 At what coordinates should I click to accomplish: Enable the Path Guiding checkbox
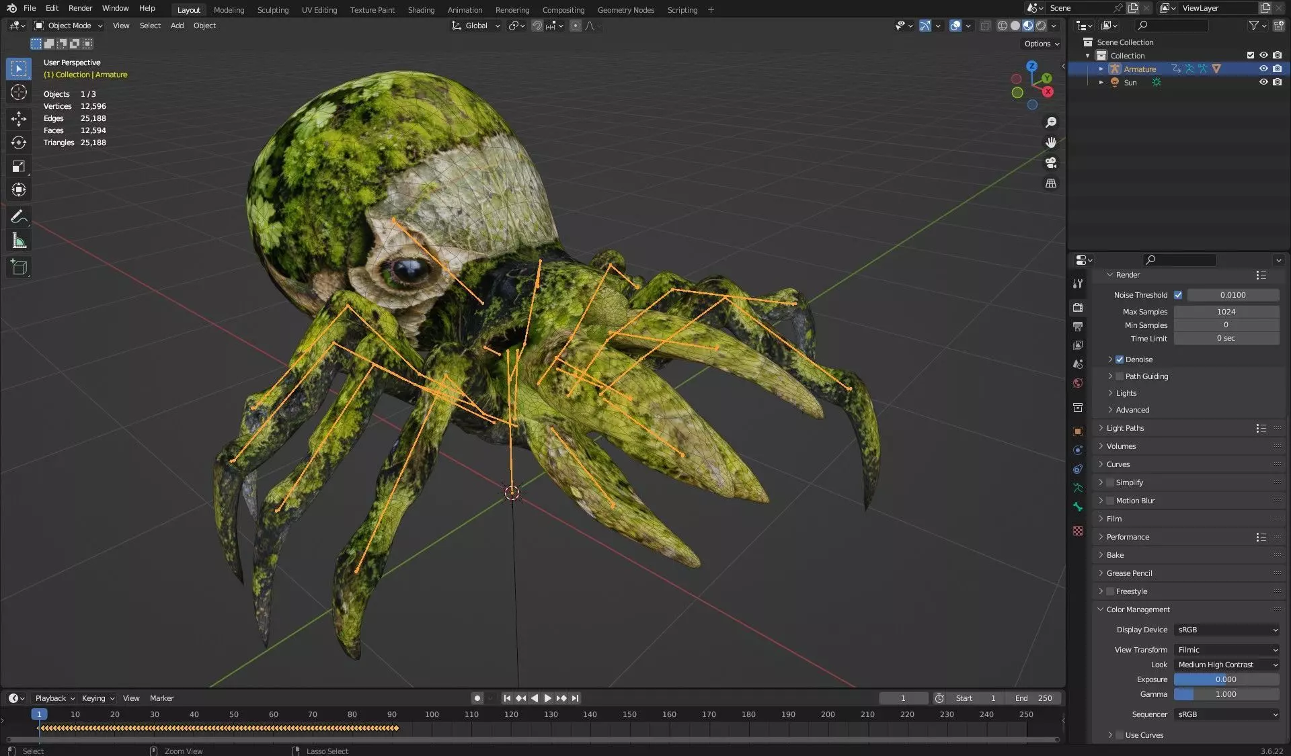[x=1120, y=376]
